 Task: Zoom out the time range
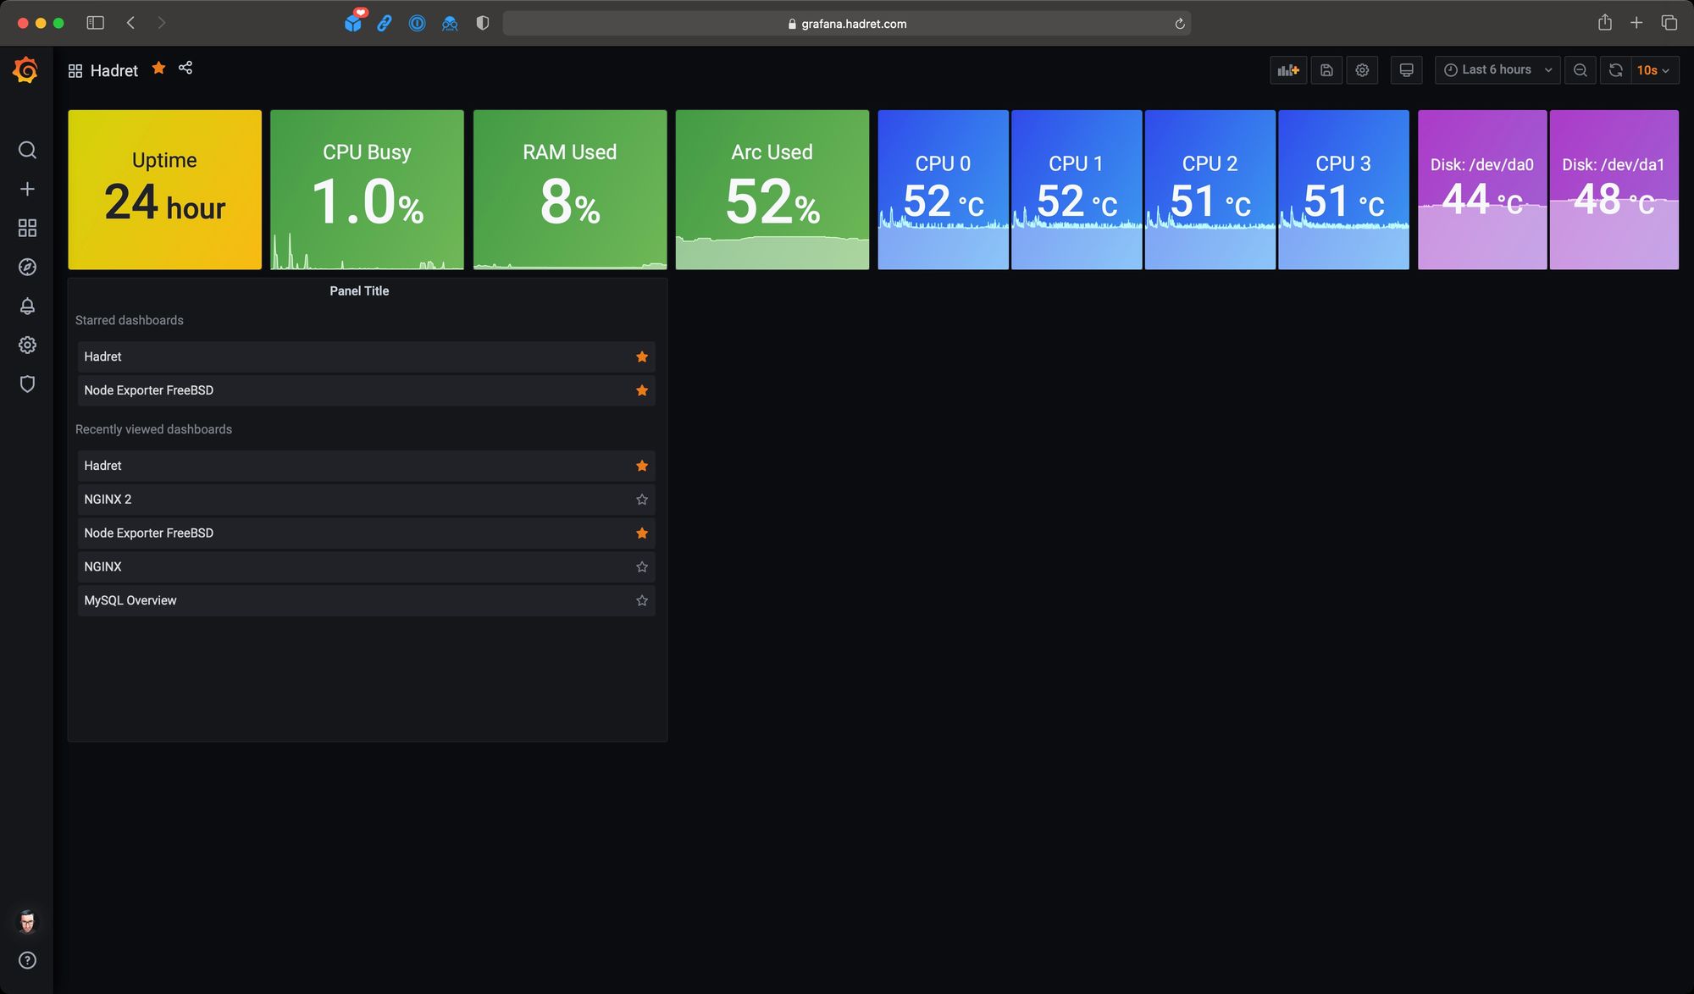click(x=1580, y=70)
